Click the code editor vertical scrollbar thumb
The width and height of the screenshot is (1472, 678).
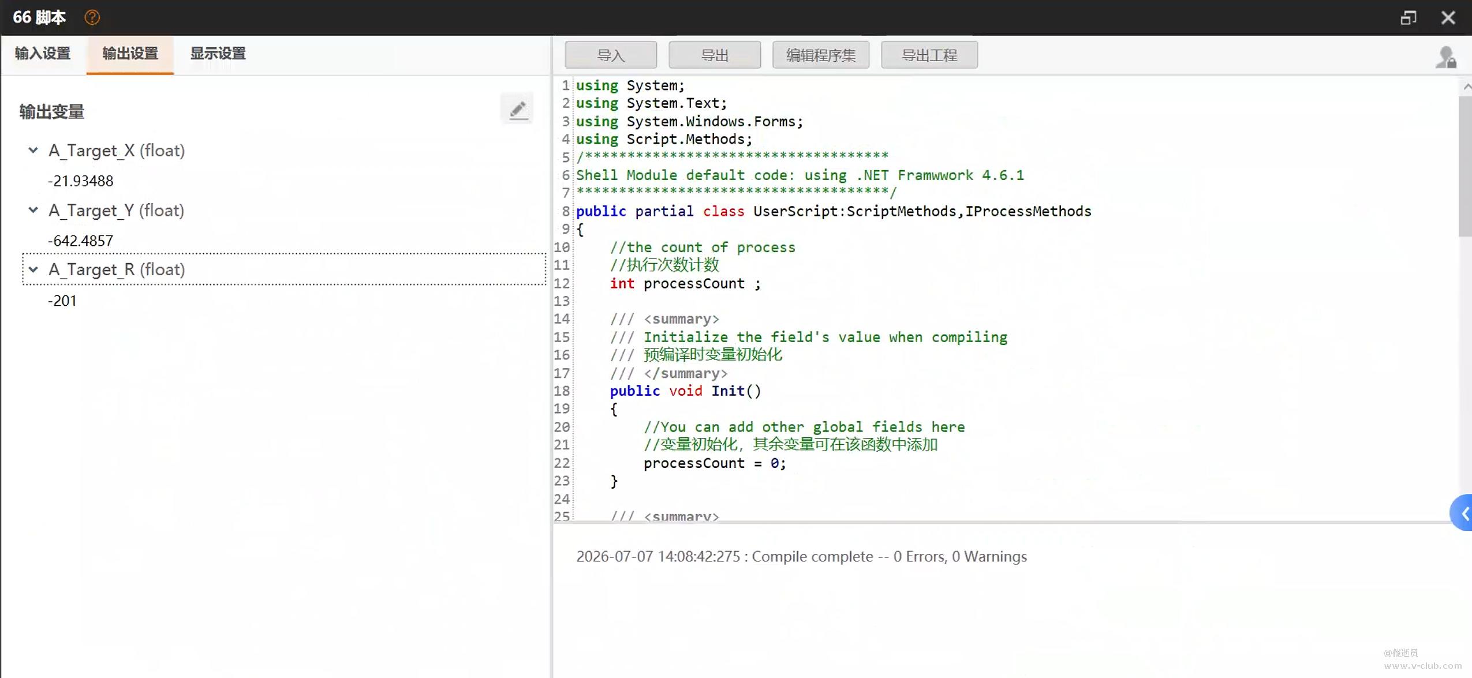pos(1464,166)
